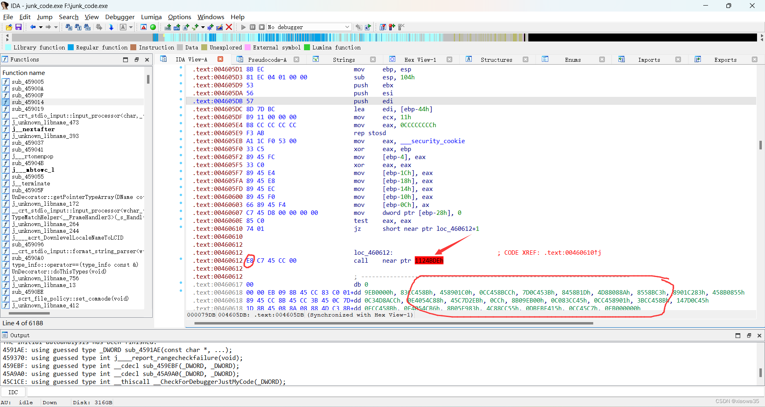Open a new file (folder icon)
This screenshot has height=407, width=765.
pos(8,27)
